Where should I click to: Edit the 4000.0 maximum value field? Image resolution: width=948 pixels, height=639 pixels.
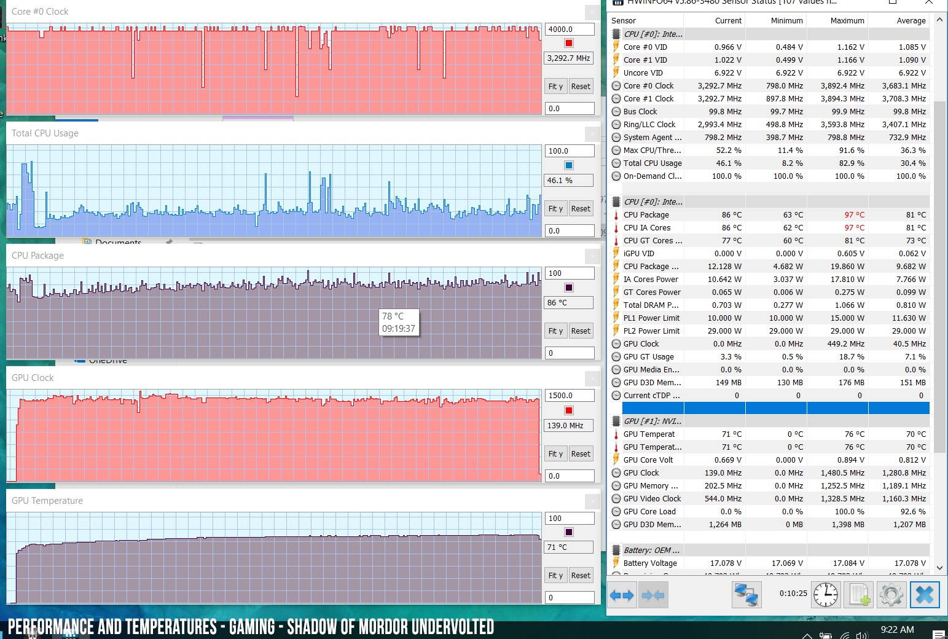point(569,29)
